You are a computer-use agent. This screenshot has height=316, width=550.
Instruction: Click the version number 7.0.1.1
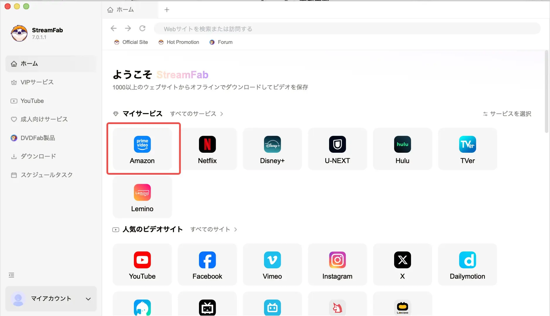click(x=39, y=37)
